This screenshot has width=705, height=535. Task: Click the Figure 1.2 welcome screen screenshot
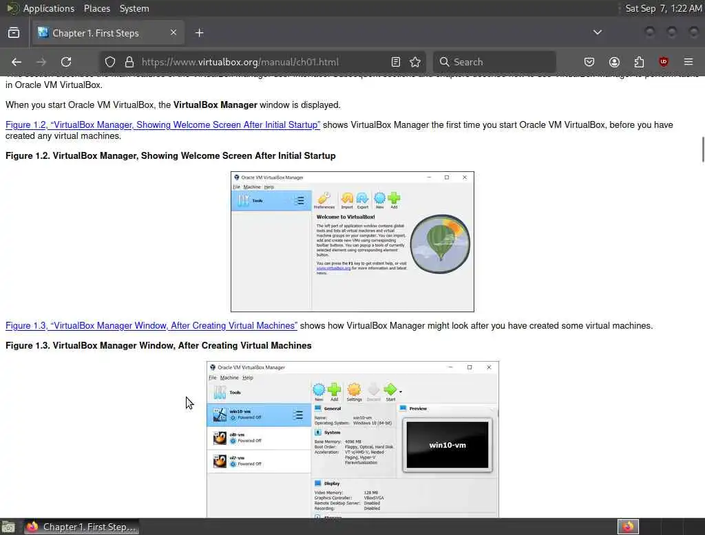pyautogui.click(x=352, y=241)
